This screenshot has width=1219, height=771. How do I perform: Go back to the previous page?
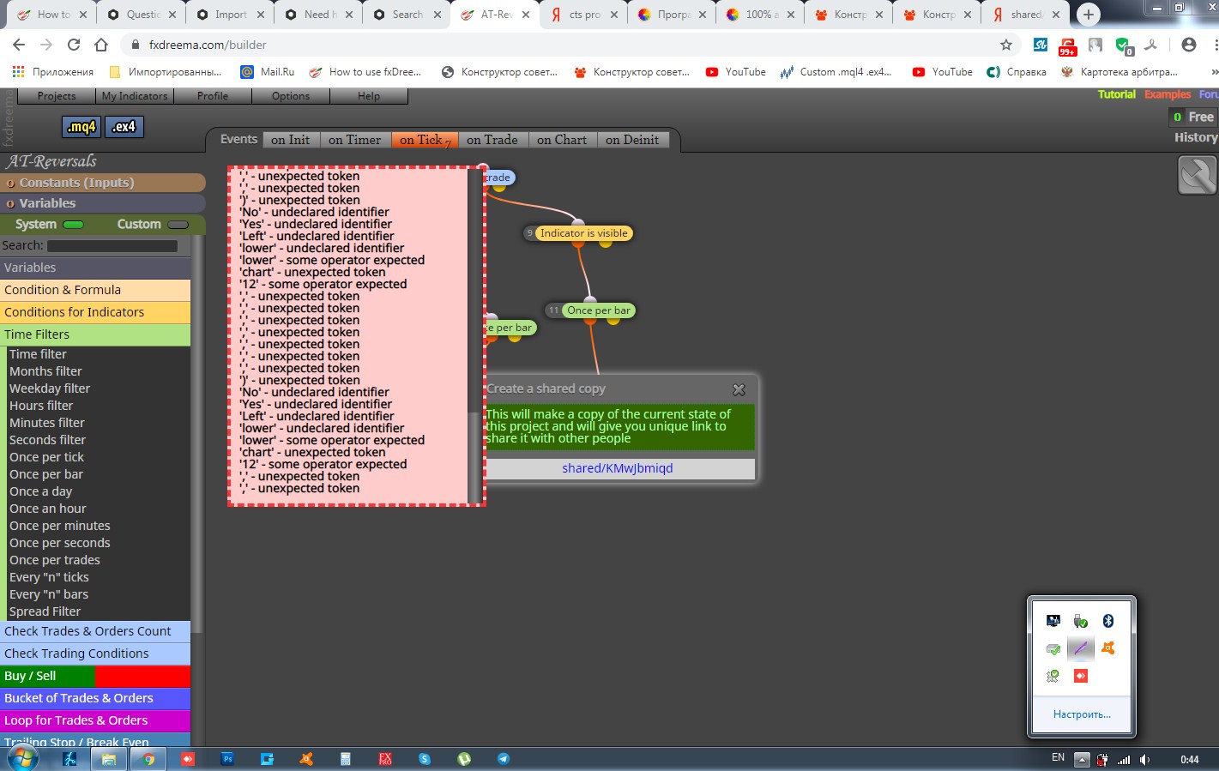pos(19,45)
